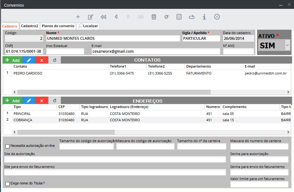
Task: Refresh the ENDEREÇOS grid
Action: pyautogui.click(x=55, y=101)
